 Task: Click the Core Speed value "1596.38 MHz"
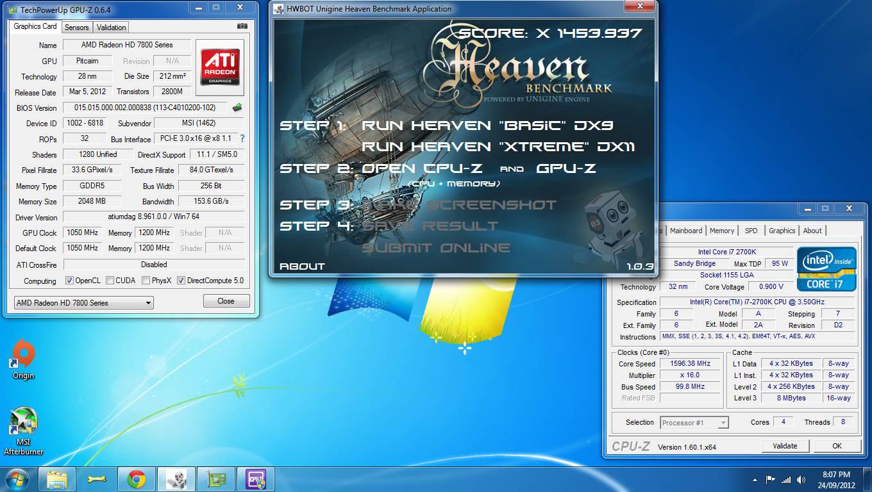pos(691,363)
